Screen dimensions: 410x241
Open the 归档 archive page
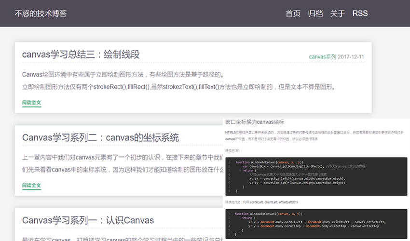(315, 13)
